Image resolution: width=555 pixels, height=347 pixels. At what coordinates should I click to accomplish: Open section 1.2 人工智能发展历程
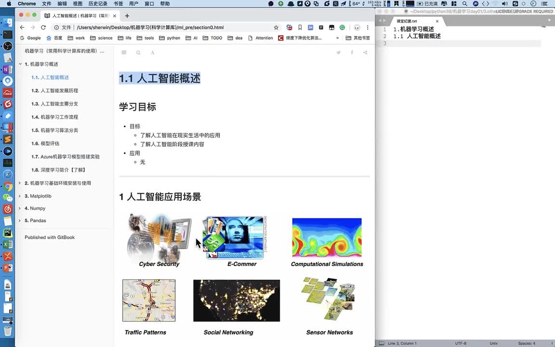[54, 91]
